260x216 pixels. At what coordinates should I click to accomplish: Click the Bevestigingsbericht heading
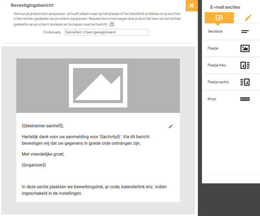coord(32,5)
